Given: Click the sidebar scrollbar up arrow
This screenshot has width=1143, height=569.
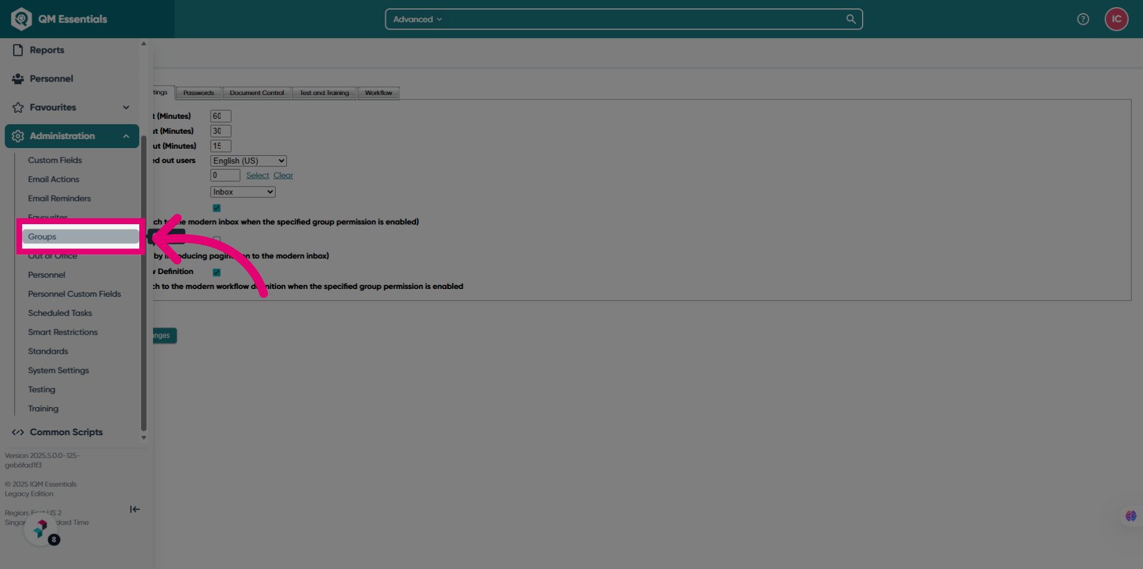Looking at the screenshot, I should coord(143,44).
